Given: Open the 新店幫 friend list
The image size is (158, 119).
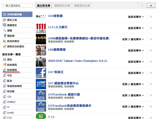Looking at the screenshot, I should pyautogui.click(x=17, y=91).
